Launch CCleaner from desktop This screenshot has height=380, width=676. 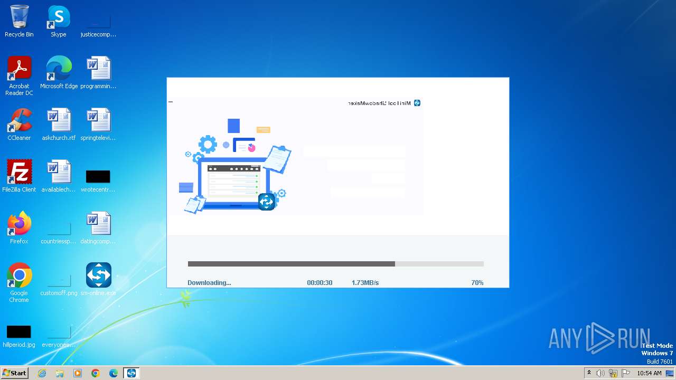[x=19, y=125]
